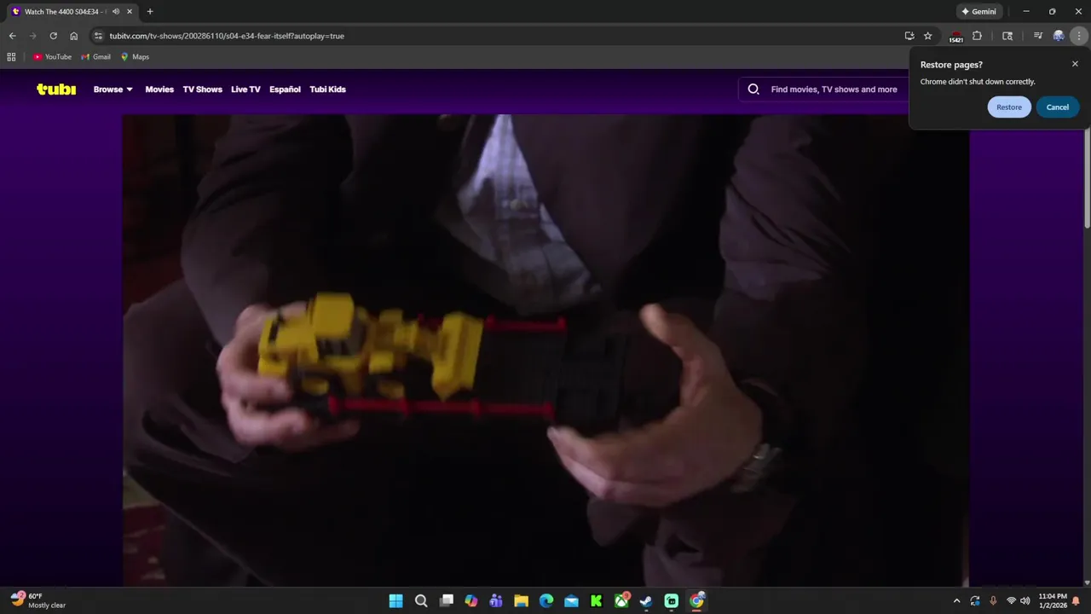Open media controls in Chrome toolbar
Image resolution: width=1091 pixels, height=614 pixels.
click(x=1037, y=36)
